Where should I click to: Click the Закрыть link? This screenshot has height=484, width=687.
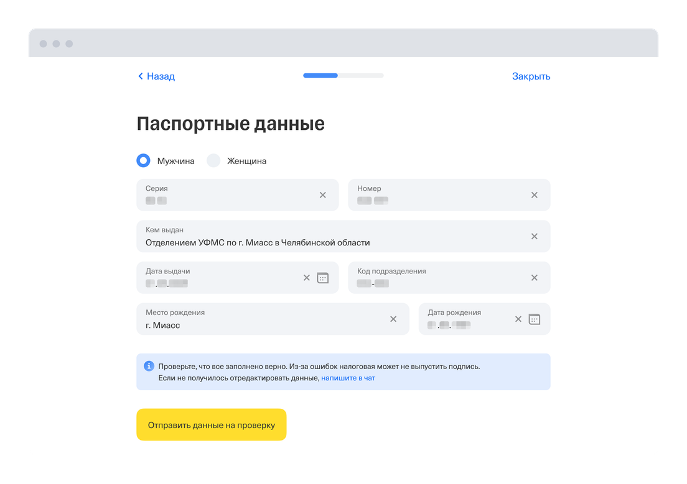pyautogui.click(x=531, y=76)
